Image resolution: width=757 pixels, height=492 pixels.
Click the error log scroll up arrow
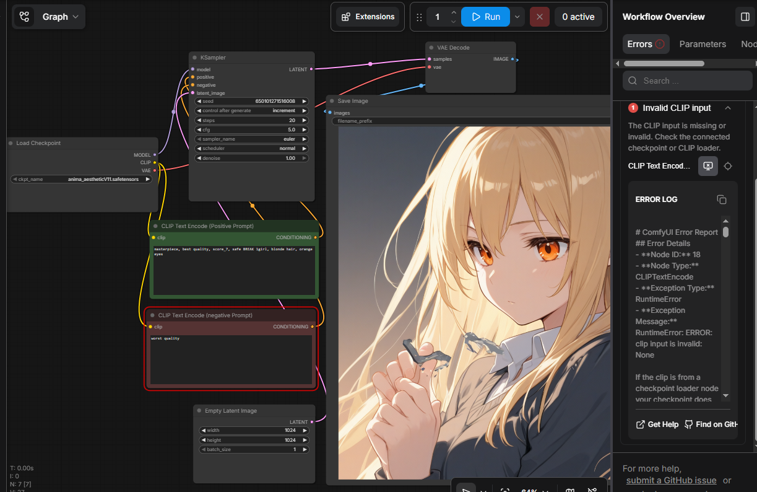coord(725,220)
